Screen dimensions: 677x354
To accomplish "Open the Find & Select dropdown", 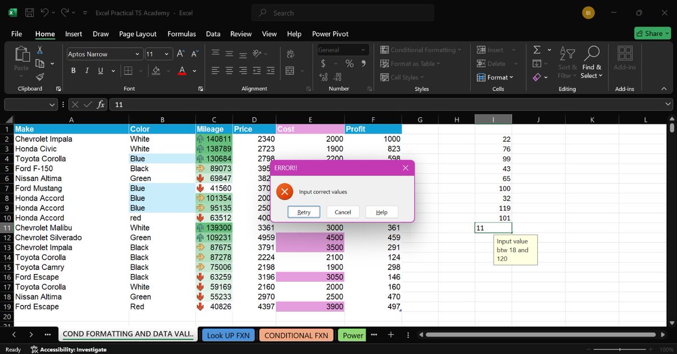I will tap(591, 63).
